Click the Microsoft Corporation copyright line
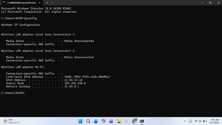Image resolution: width=222 pixels, height=125 pixels. click(39, 12)
